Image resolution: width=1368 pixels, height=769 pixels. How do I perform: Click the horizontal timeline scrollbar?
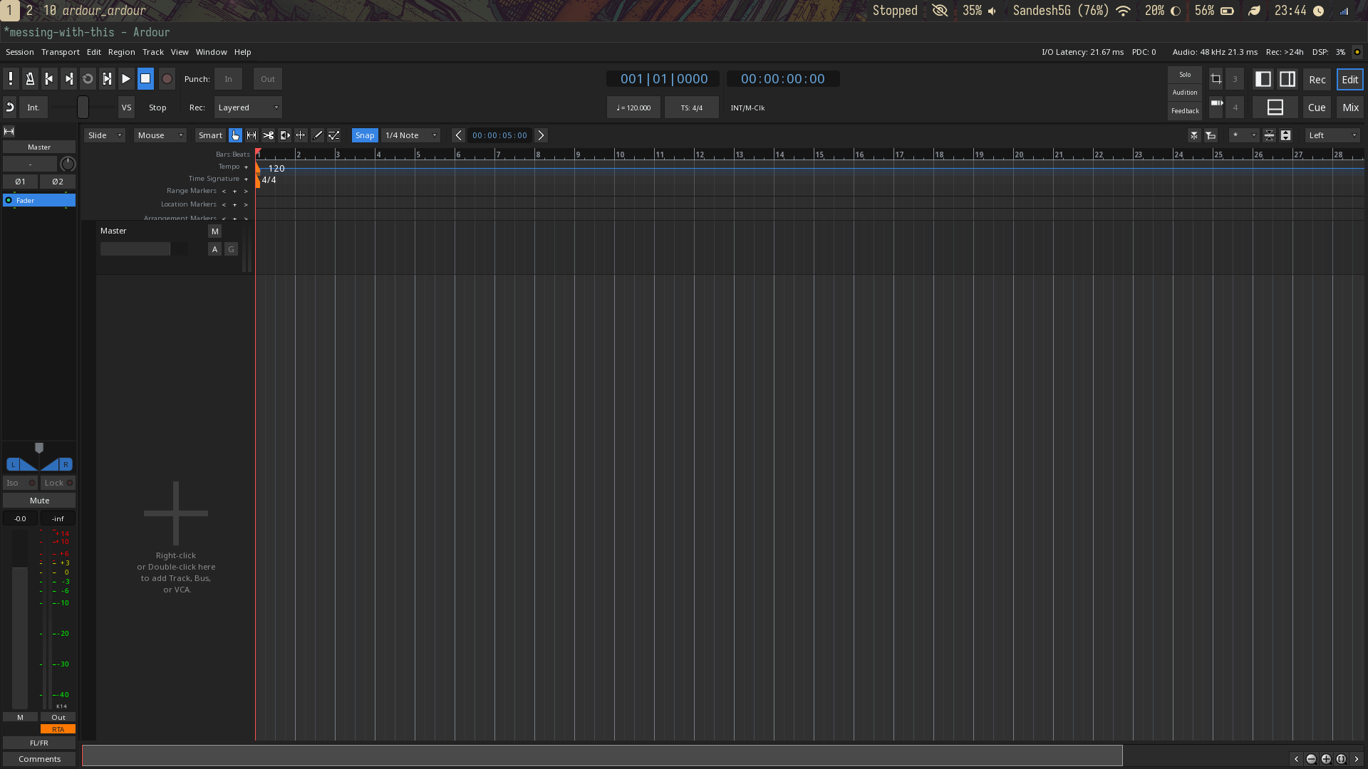click(602, 755)
